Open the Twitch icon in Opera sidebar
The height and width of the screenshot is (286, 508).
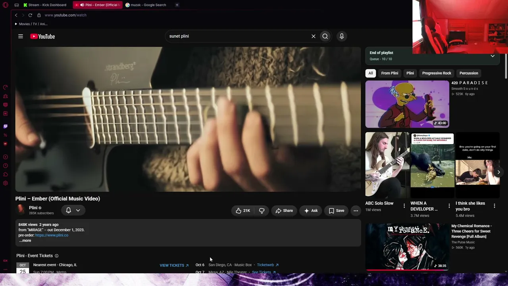[x=5, y=126]
